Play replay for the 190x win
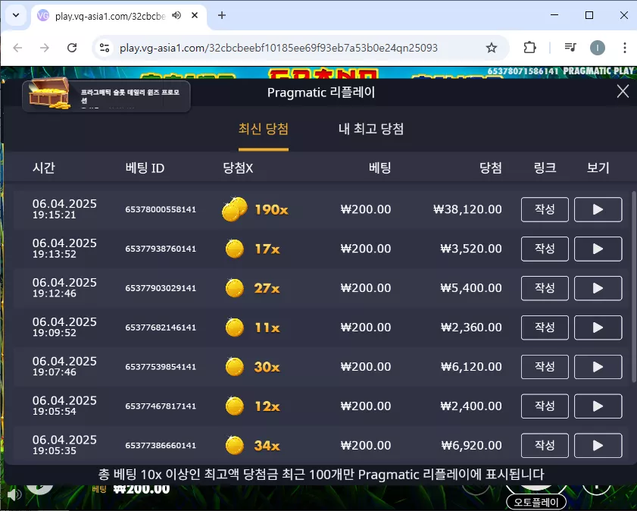This screenshot has height=511, width=637. 598,209
